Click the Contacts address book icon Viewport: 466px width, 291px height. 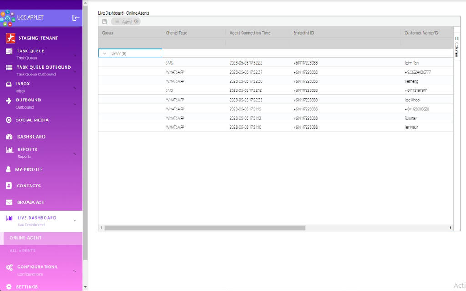click(x=9, y=186)
